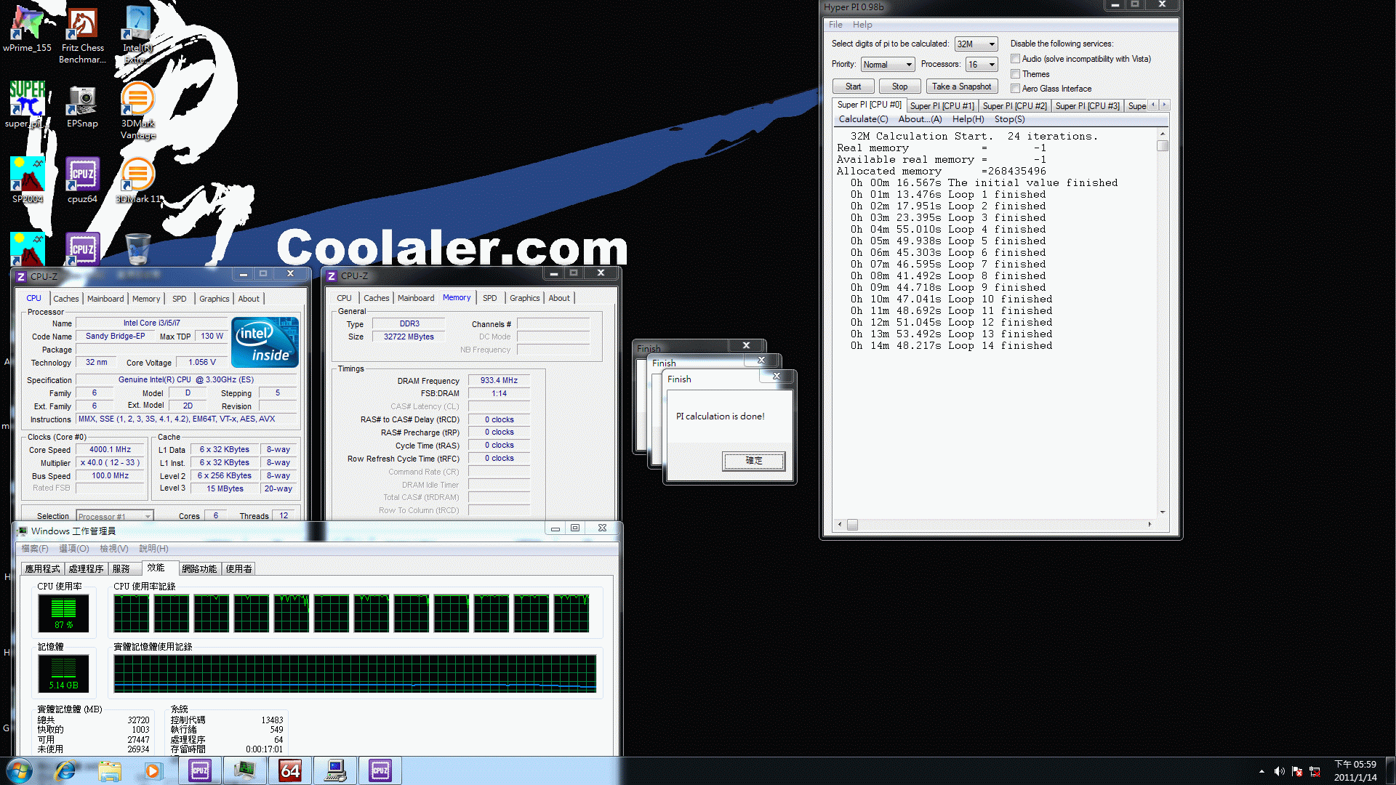This screenshot has height=785, width=1396.
Task: Open Mainboard tab in left CPU-Z window
Action: click(105, 299)
